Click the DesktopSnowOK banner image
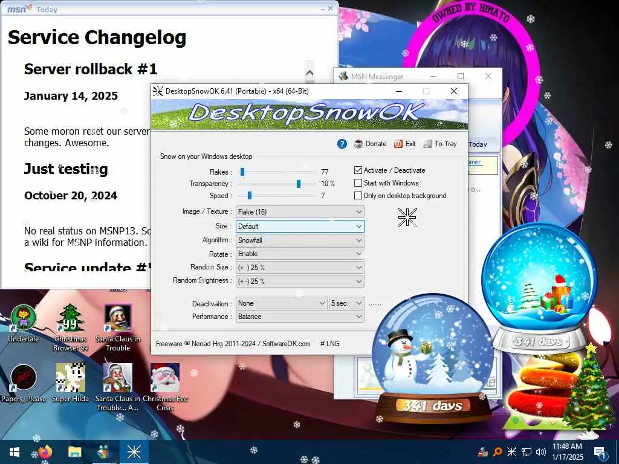Screen dimensions: 619x464 309,114
